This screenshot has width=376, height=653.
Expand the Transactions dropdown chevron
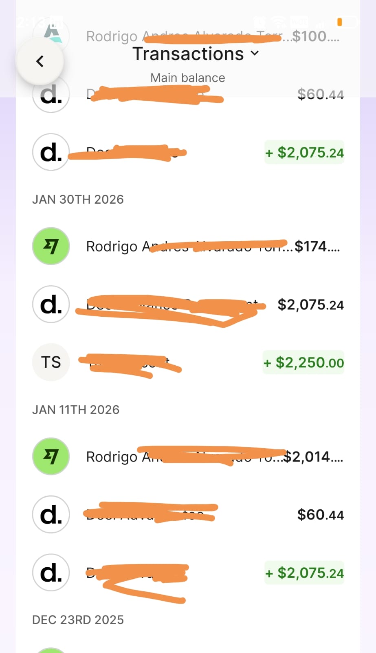(255, 53)
